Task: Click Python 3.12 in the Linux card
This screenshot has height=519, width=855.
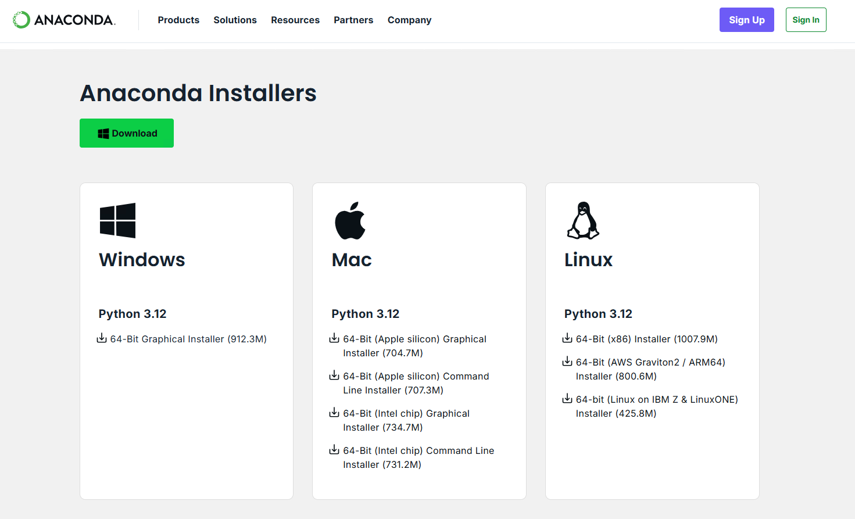Action: 598,314
